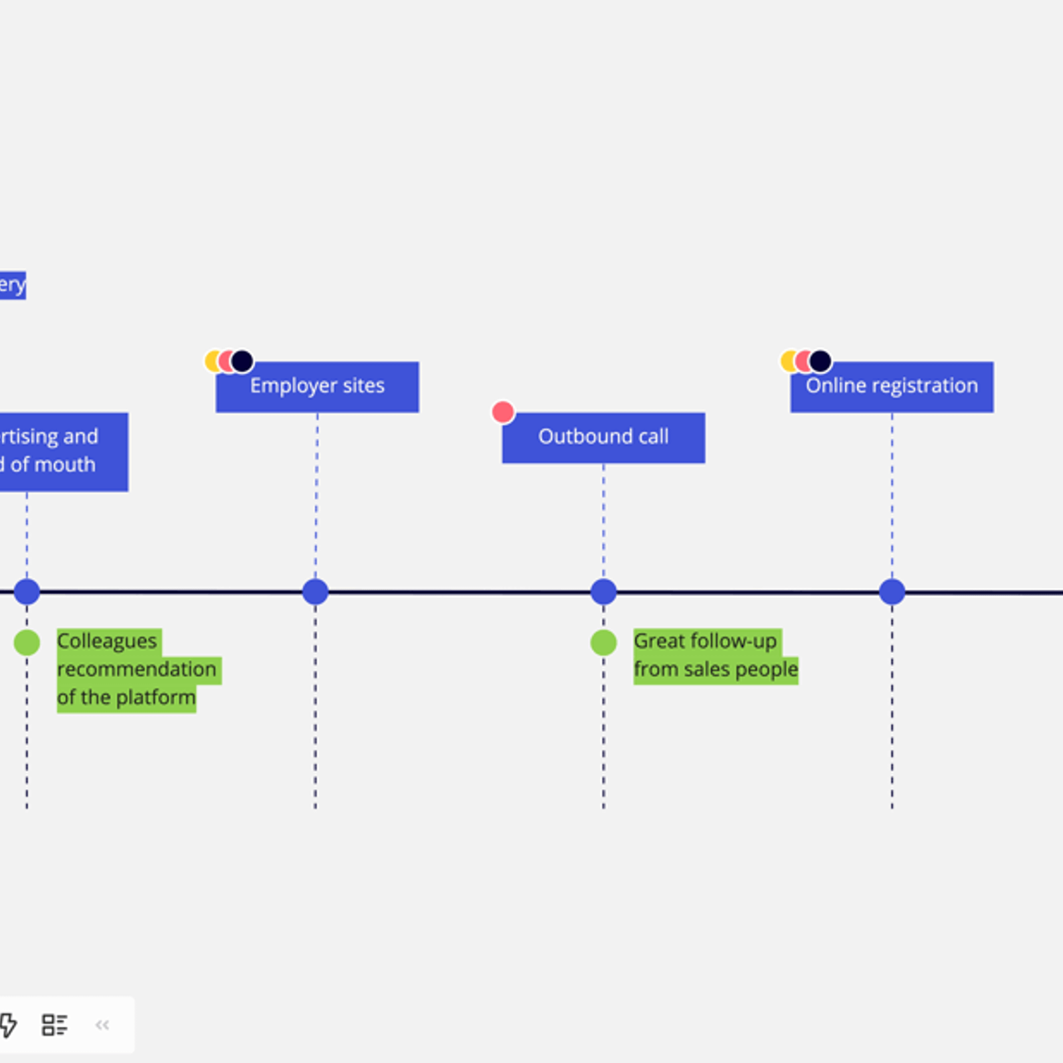Click the cut-off 'ery' label on the left edge

(x=13, y=285)
